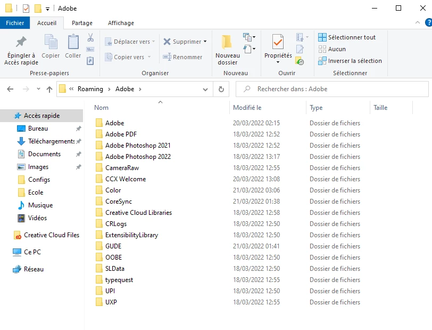
Task: Click the Nouveau dossier folder icon
Action: coord(227,42)
